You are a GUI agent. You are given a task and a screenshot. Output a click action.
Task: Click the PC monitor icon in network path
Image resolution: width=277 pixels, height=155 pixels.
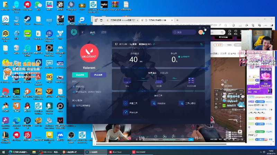click(x=127, y=81)
